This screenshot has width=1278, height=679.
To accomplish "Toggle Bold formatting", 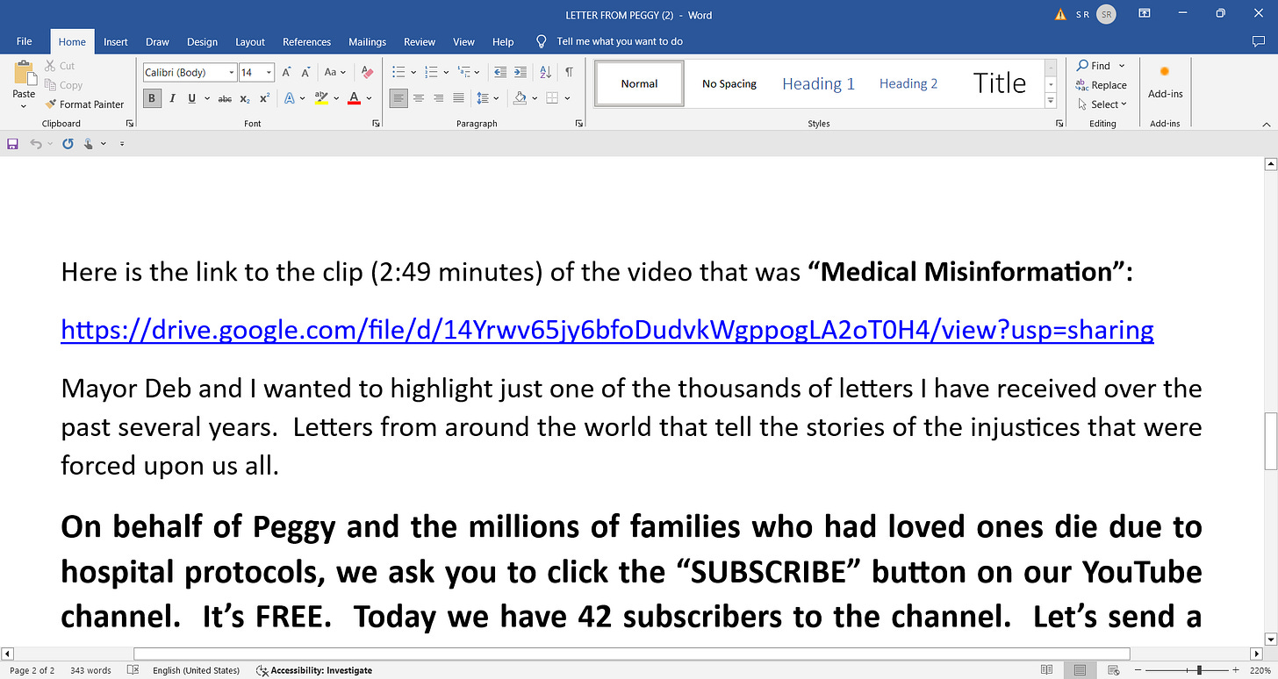I will pos(152,98).
